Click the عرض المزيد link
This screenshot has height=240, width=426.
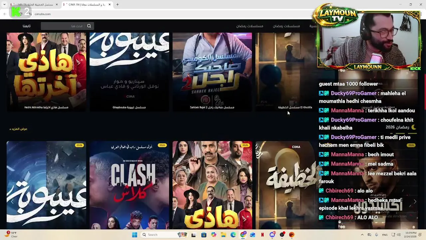[18, 129]
